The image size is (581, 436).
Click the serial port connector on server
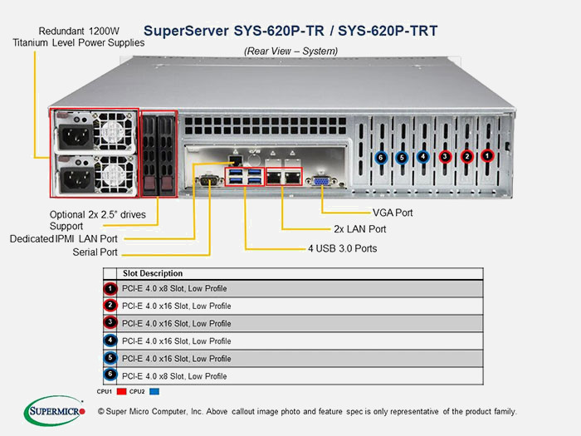209,180
